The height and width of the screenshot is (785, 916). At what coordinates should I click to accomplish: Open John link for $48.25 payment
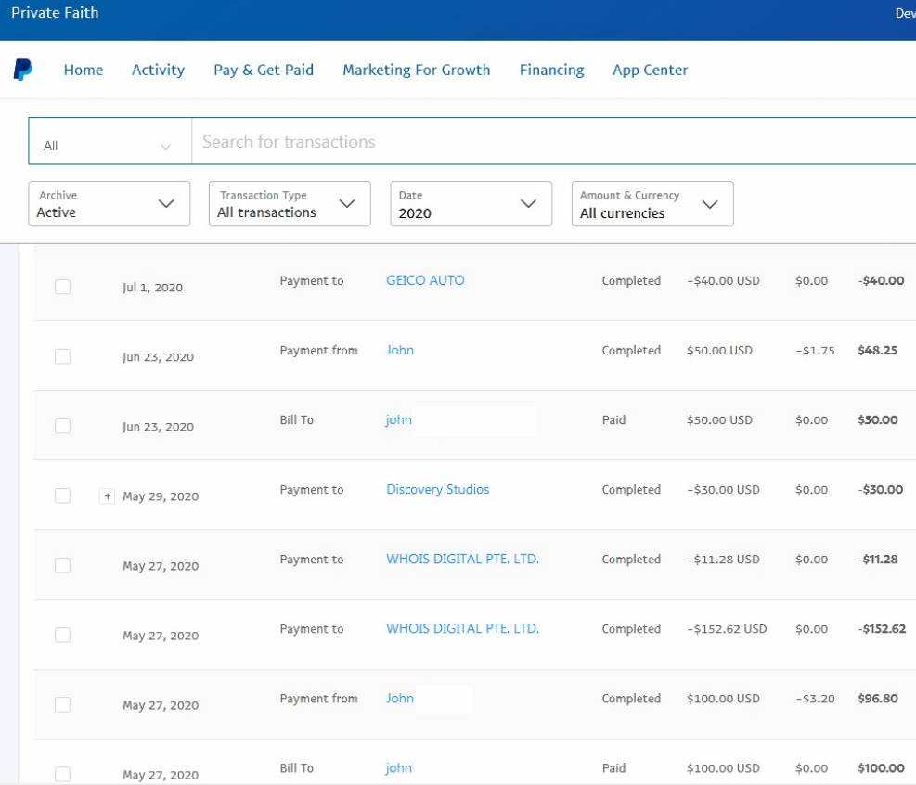(400, 350)
